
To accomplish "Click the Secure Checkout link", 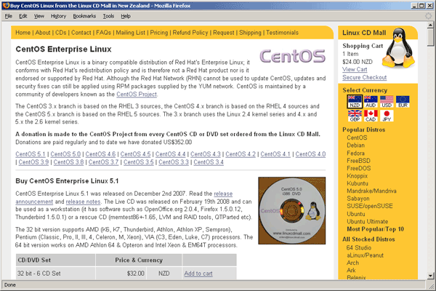I will tap(364, 77).
